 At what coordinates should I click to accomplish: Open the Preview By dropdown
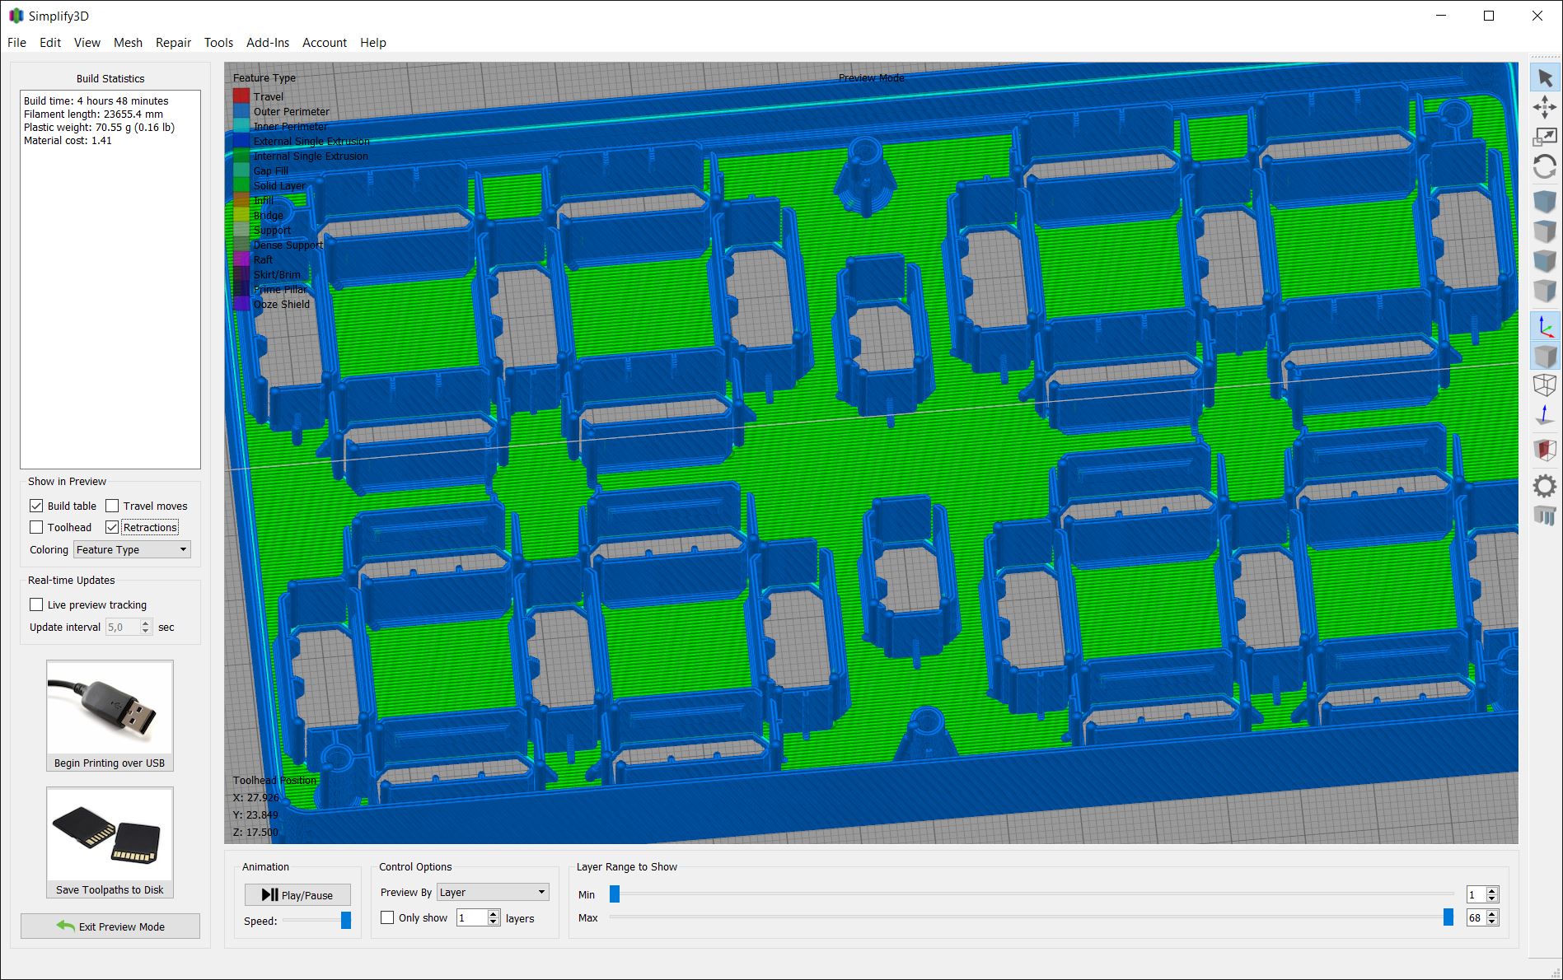493,892
